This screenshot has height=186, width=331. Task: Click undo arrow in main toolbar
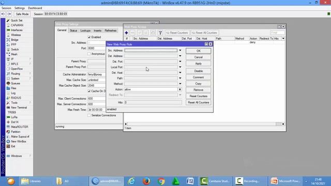click(x=3, y=14)
